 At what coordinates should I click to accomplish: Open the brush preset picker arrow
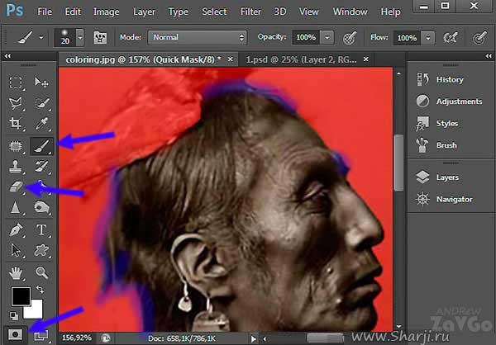[x=80, y=38]
